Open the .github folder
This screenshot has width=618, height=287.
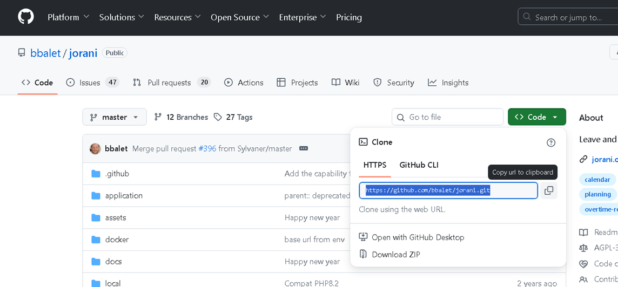117,174
